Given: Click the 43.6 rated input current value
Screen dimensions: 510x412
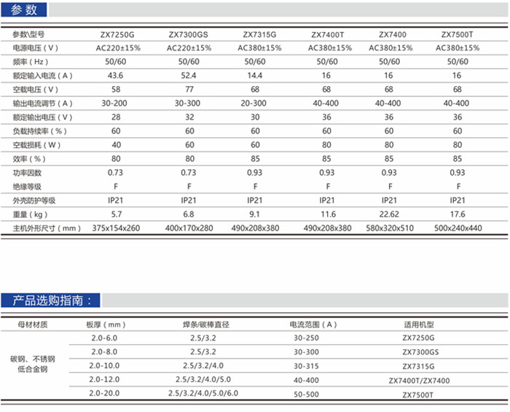Looking at the screenshot, I should point(116,76).
